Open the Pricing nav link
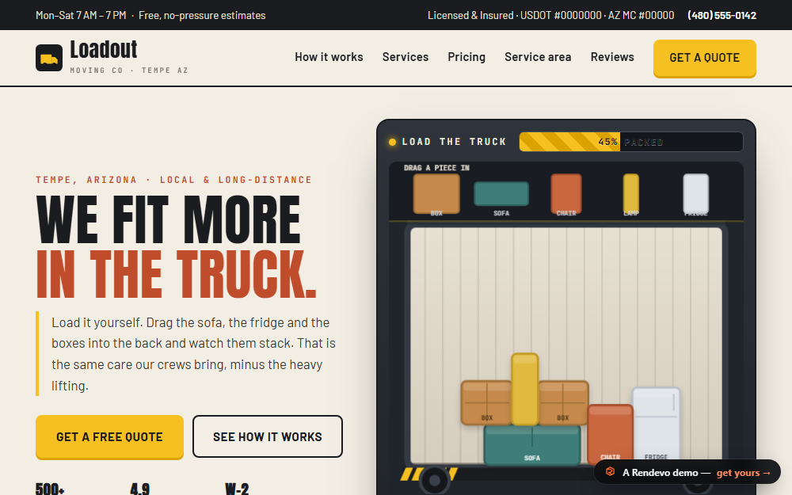The height and width of the screenshot is (495, 792). click(466, 57)
